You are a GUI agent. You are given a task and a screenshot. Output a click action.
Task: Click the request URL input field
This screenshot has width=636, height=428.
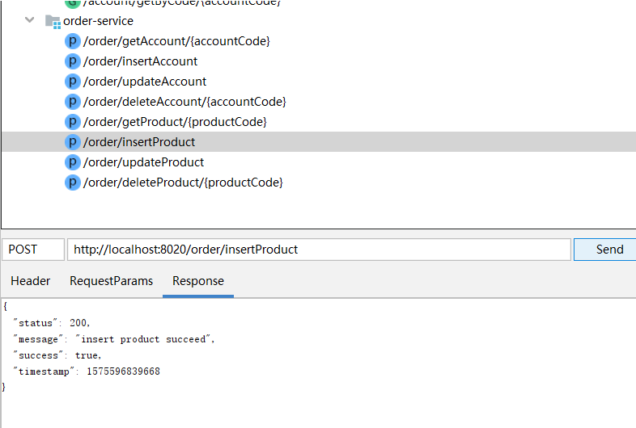pyautogui.click(x=319, y=250)
